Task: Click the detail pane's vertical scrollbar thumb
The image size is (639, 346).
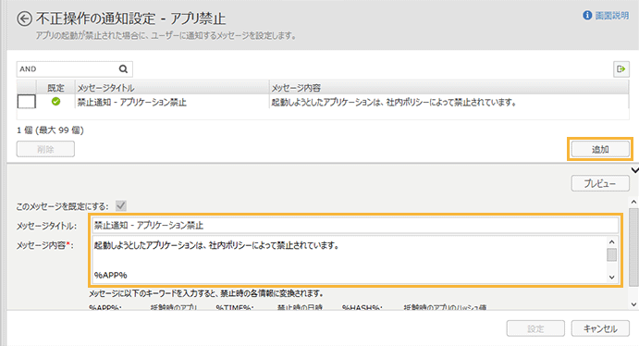Action: (633, 247)
